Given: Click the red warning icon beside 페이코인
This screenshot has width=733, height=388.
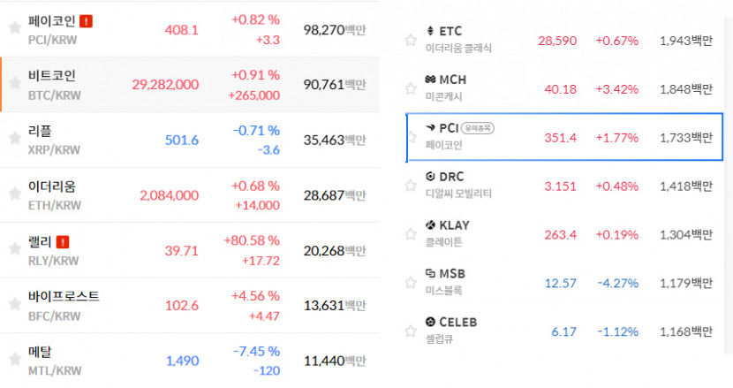Looking at the screenshot, I should pyautogui.click(x=86, y=21).
